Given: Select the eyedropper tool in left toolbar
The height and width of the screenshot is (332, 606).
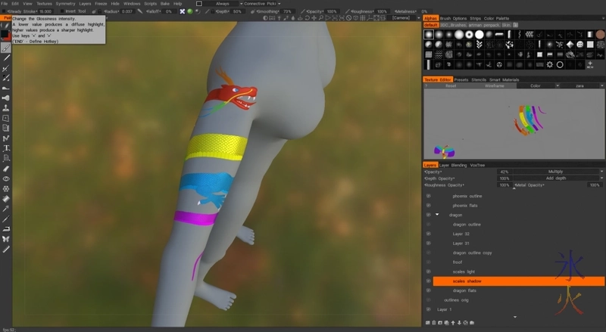Looking at the screenshot, I should tap(6, 208).
